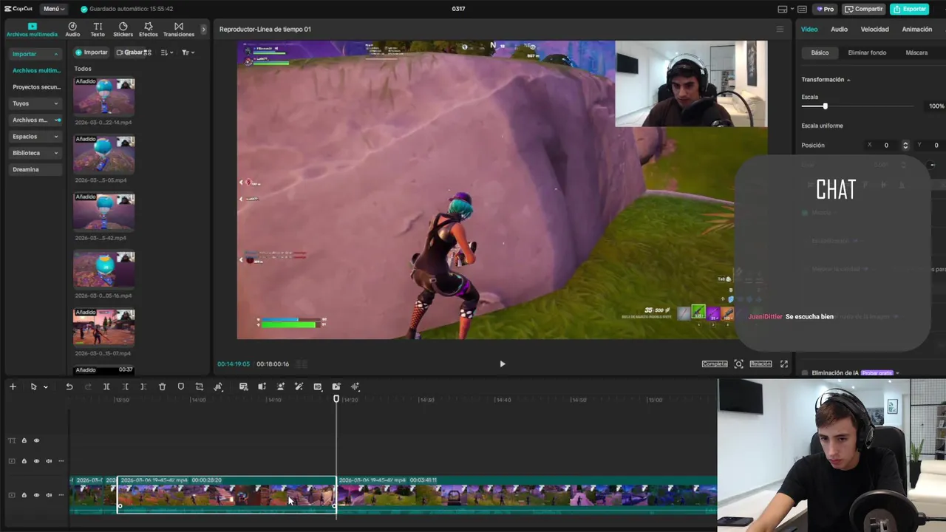Select thumbnail 2026-03-0...22-14.mp4
Screen dimensions: 946x532
pyautogui.click(x=104, y=97)
